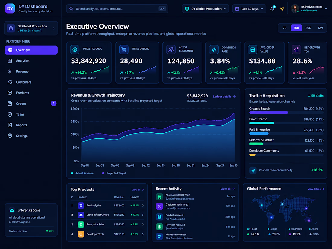Click the Enterprise Scale cloud icon
The width and height of the screenshot is (332, 249).
click(12, 210)
